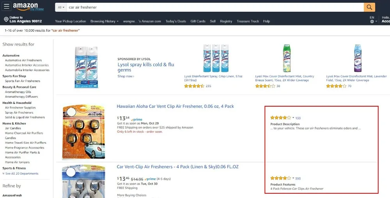Open Lysol Max Cover Country Breeze title
The image size is (390, 198).
(285, 78)
